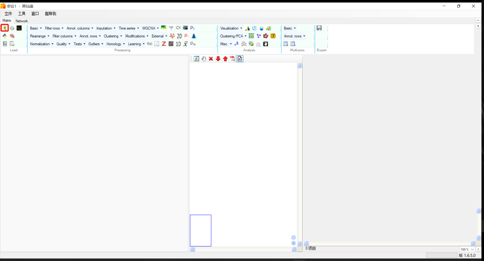This screenshot has height=261, width=484.
Task: Open the 工具 menu
Action: tap(22, 14)
